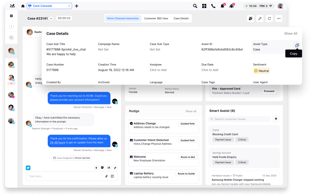Screen dimensions: 312x196
Task: Click the lightbulb icon above reply box
Action: point(97,168)
